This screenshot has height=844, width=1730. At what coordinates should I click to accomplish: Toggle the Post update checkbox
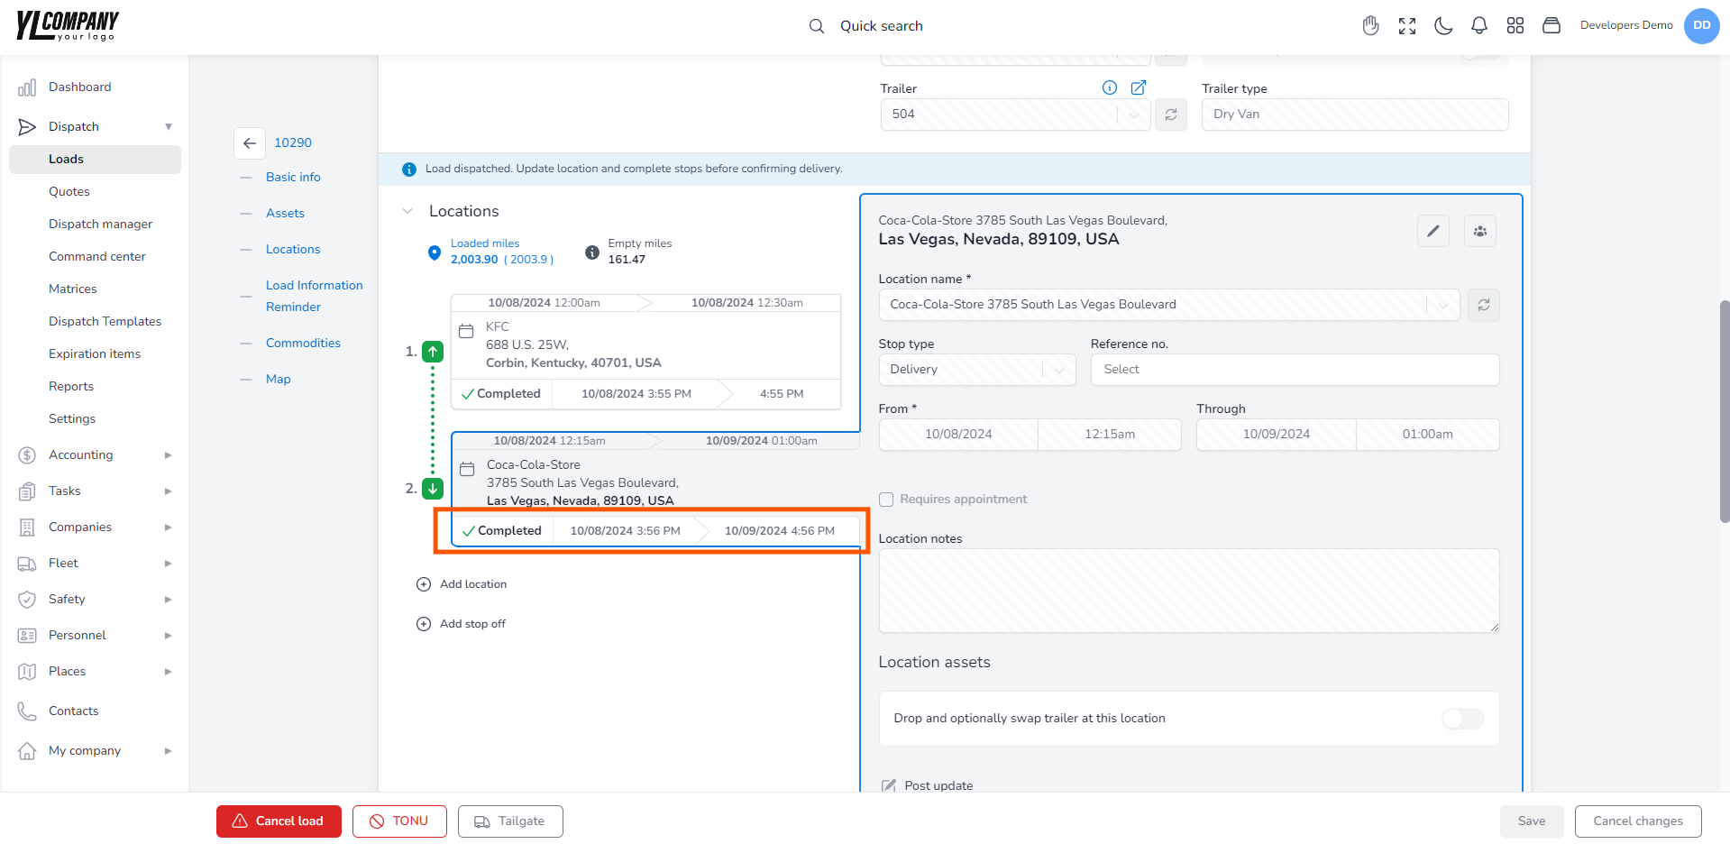(888, 786)
